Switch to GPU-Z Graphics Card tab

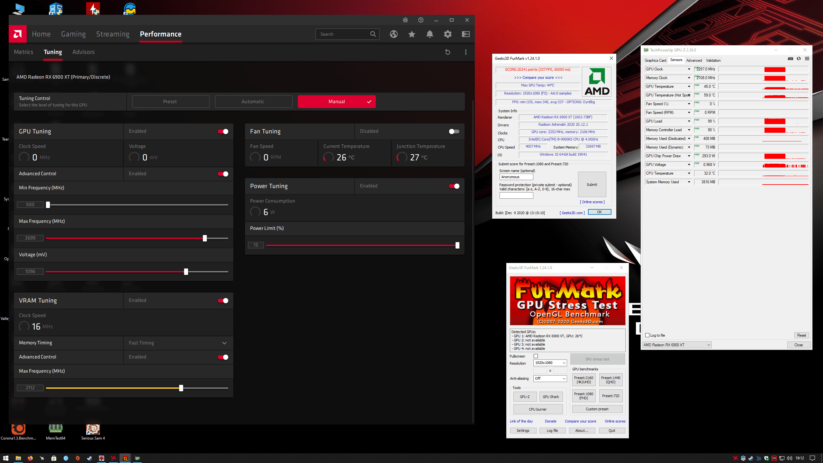click(655, 60)
